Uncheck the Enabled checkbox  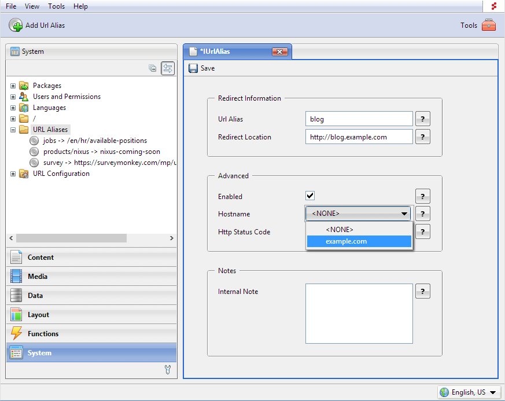[x=310, y=196]
